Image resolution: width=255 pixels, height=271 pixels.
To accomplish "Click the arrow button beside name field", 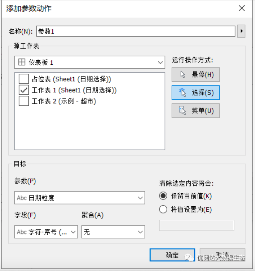I will pos(241,31).
